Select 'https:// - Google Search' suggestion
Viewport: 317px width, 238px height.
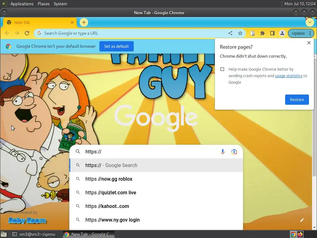156,165
